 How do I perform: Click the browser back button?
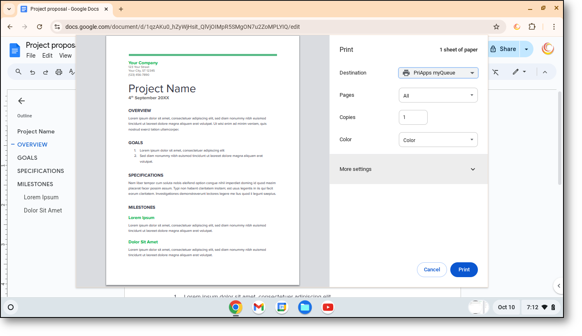tap(10, 27)
